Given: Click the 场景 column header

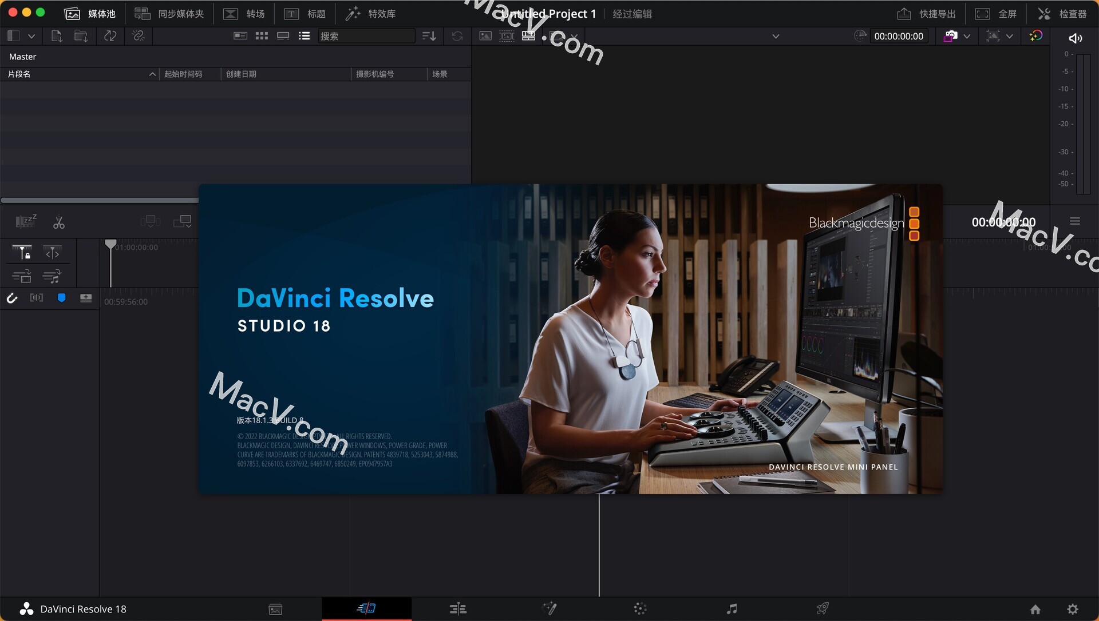Looking at the screenshot, I should point(449,74).
